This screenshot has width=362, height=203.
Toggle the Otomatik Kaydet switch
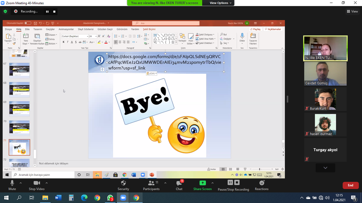28,23
